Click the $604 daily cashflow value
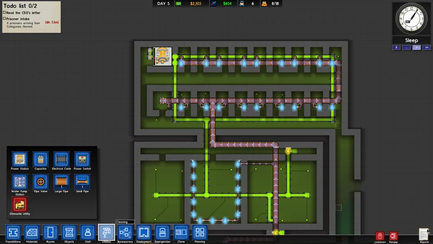Image resolution: width=433 pixels, height=244 pixels. [x=227, y=3]
